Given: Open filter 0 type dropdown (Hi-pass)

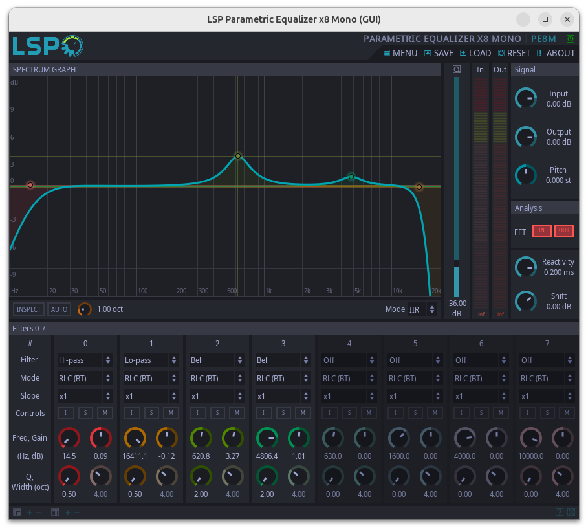Looking at the screenshot, I should tap(85, 360).
